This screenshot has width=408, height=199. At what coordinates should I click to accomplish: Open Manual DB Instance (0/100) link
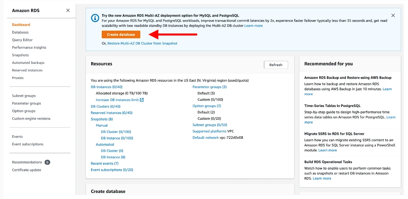pyautogui.click(x=117, y=138)
